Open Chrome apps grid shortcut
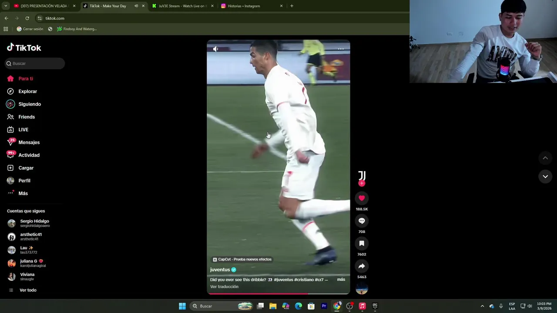 click(6, 29)
